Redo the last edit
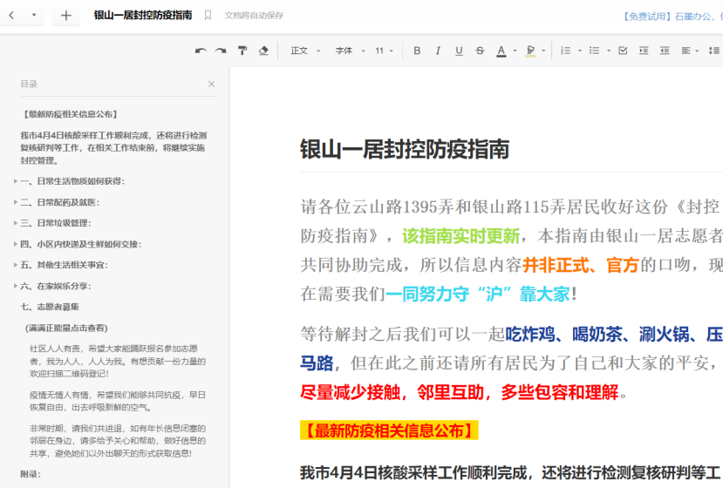The width and height of the screenshot is (723, 488). (x=221, y=51)
